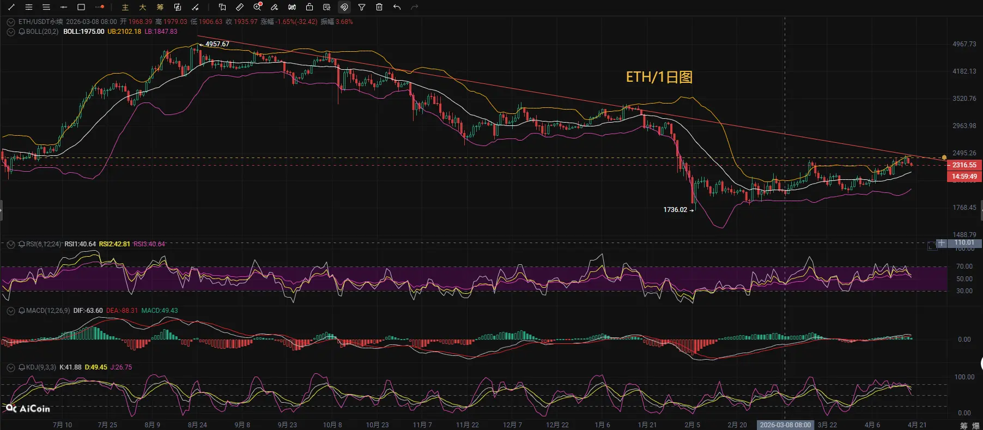The width and height of the screenshot is (983, 430).
Task: Select the three horizontal lines tool
Action: (x=46, y=7)
